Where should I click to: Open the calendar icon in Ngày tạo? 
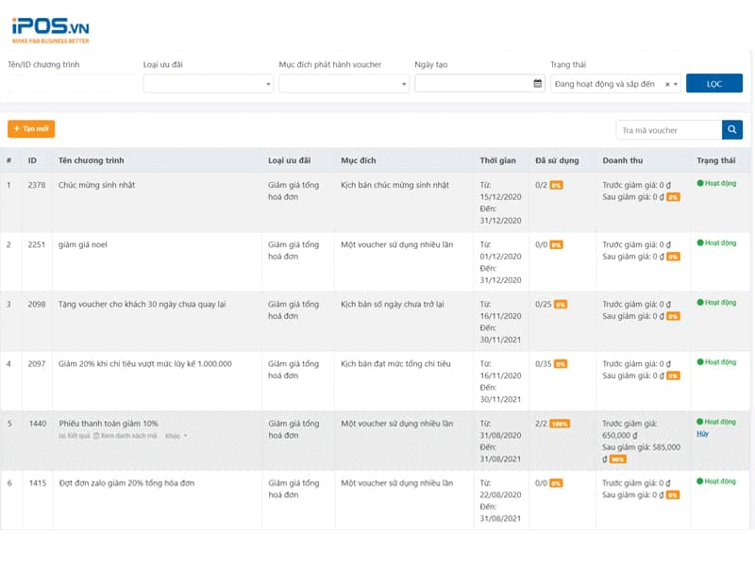click(x=537, y=84)
